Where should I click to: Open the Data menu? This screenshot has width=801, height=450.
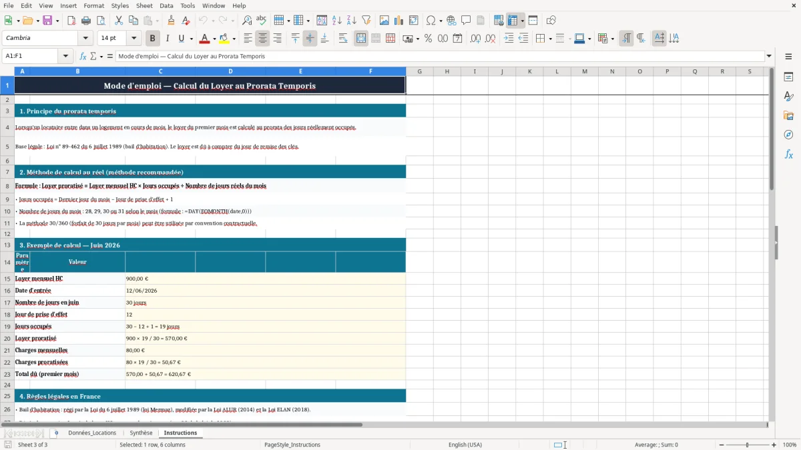click(x=166, y=5)
